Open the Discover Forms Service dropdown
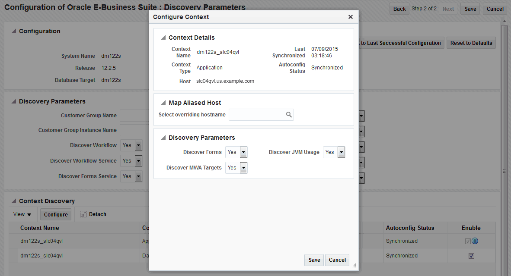This screenshot has height=276, width=511. coord(138,176)
